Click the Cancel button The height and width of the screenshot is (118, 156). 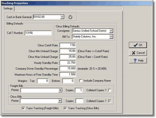(x=138, y=53)
